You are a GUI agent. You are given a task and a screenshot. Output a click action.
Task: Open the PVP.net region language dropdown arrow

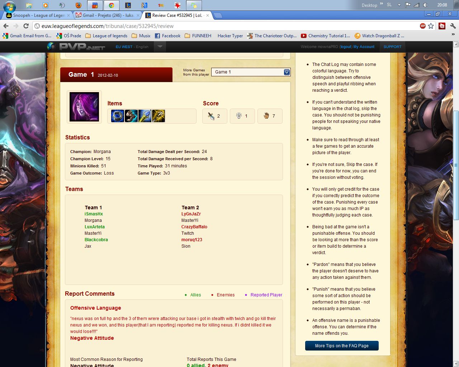(160, 47)
